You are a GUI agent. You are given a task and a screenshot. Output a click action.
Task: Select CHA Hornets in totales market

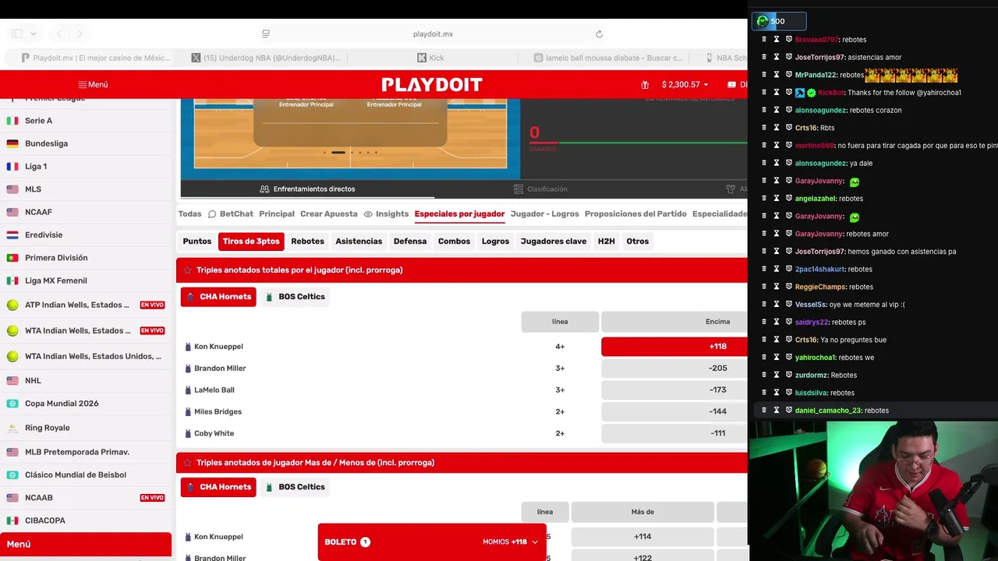click(x=218, y=297)
